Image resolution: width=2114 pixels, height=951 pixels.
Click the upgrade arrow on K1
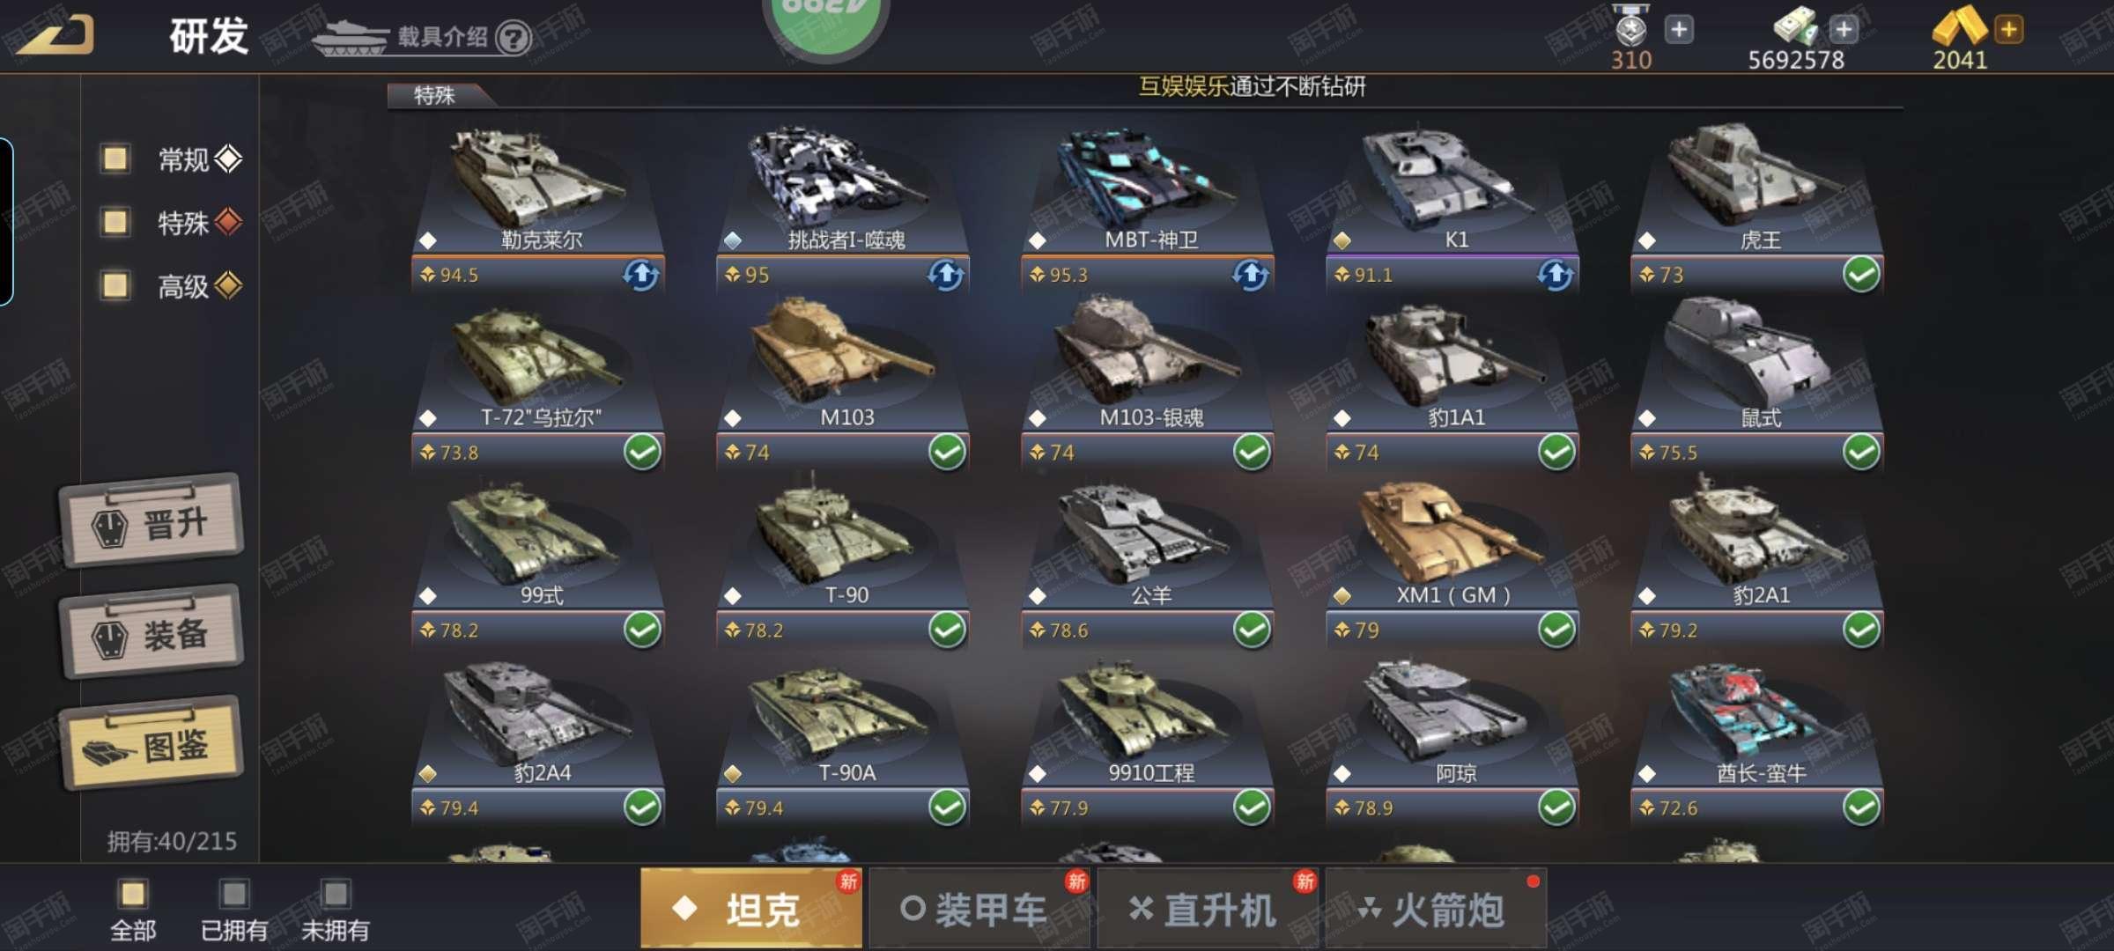coord(1556,275)
